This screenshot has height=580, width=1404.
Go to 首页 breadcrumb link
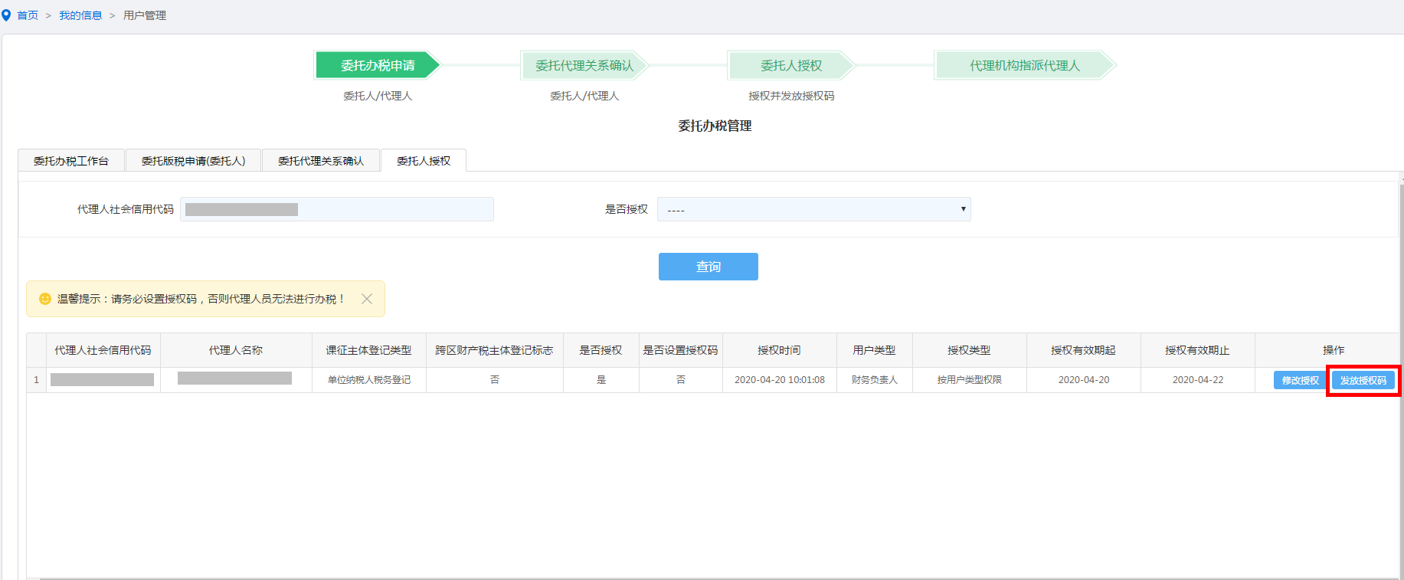coord(28,15)
